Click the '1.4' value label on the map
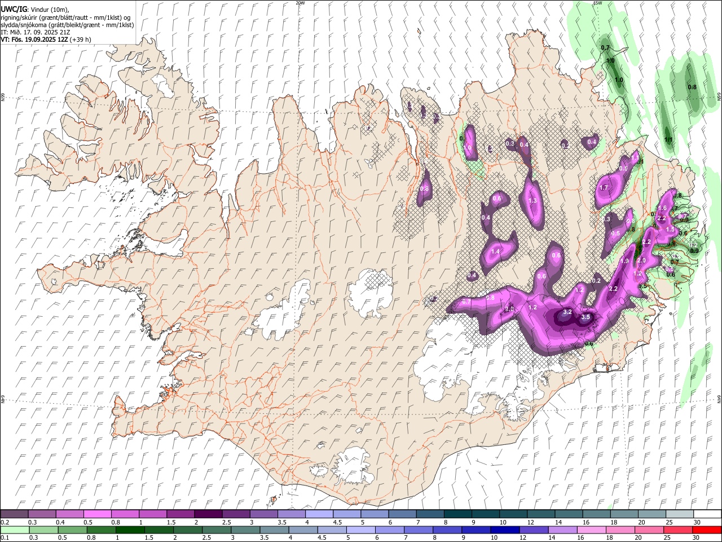722x542 pixels. point(496,251)
